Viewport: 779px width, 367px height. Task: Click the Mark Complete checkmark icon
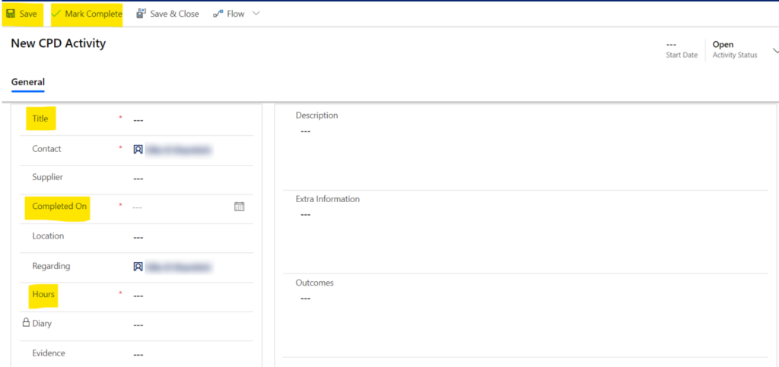click(x=56, y=14)
